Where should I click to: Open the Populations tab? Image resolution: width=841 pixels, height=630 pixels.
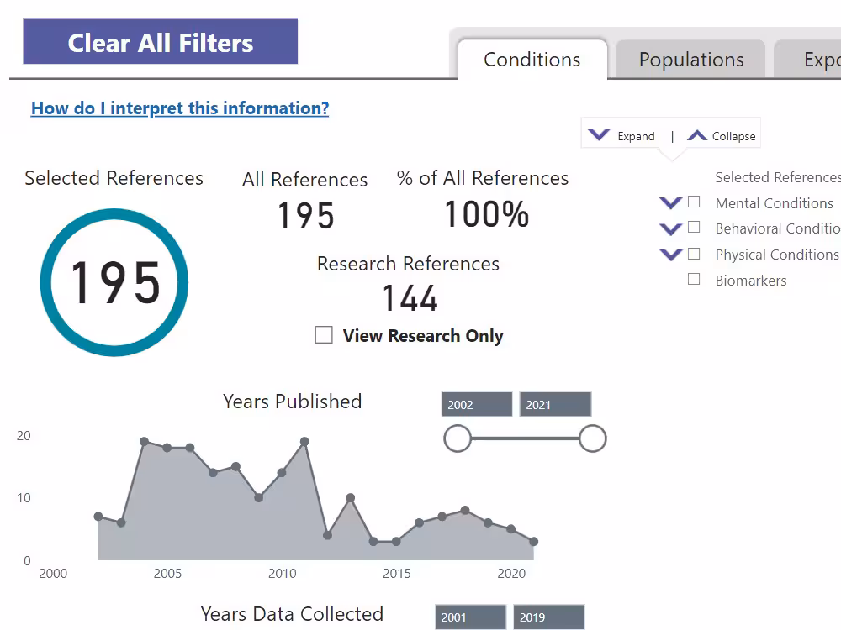click(690, 60)
